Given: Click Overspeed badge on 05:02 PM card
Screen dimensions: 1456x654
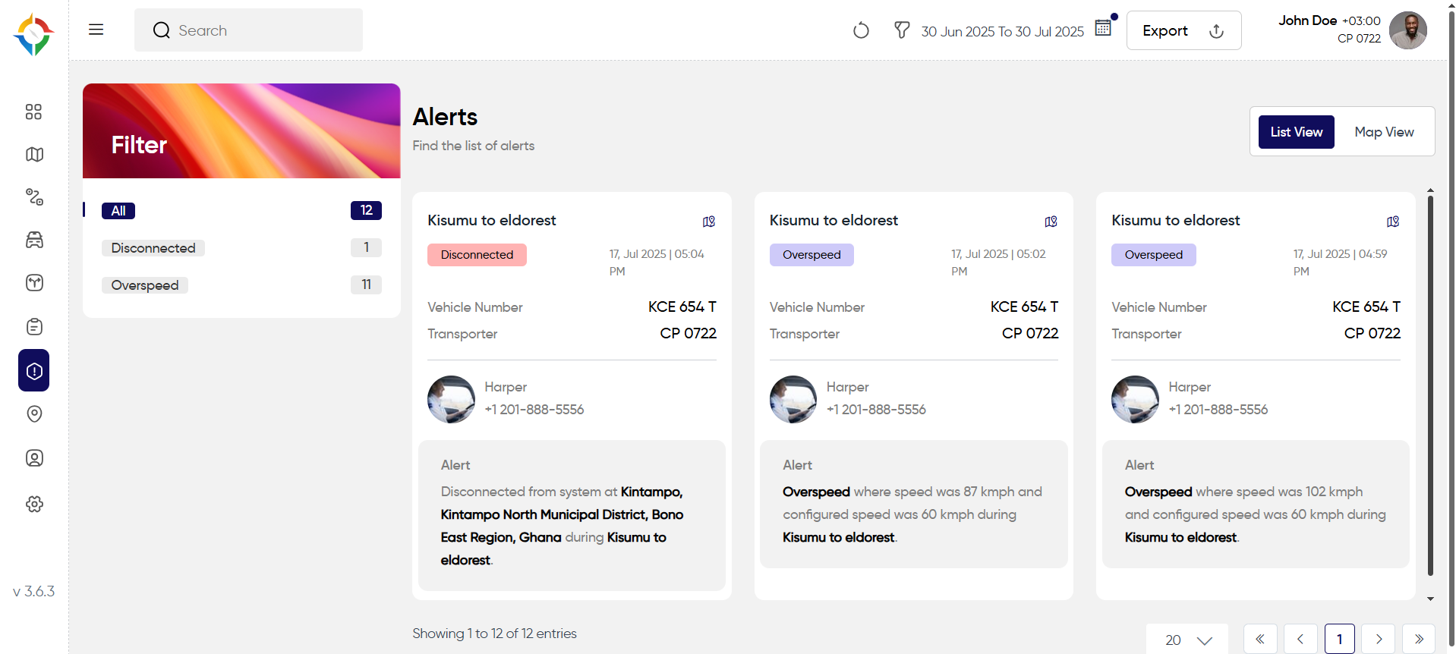Looking at the screenshot, I should click(x=812, y=255).
